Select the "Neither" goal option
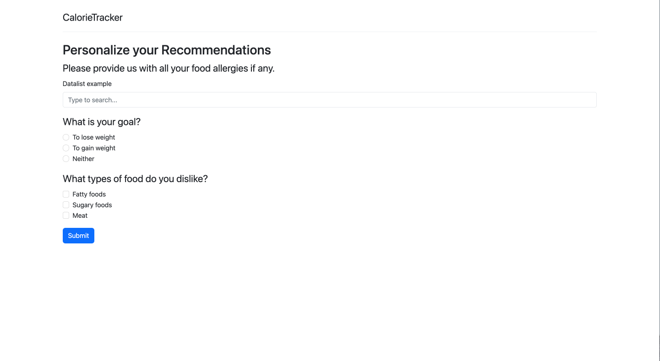The image size is (660, 361). pyautogui.click(x=66, y=158)
